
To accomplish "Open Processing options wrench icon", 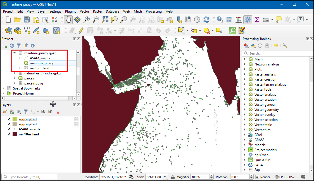I will tap(285, 46).
